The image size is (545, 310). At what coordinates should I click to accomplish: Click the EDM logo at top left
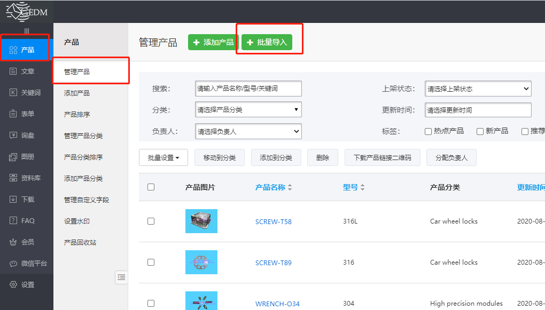(x=27, y=11)
